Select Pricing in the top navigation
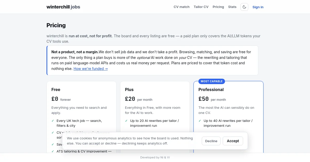 [x=218, y=7]
